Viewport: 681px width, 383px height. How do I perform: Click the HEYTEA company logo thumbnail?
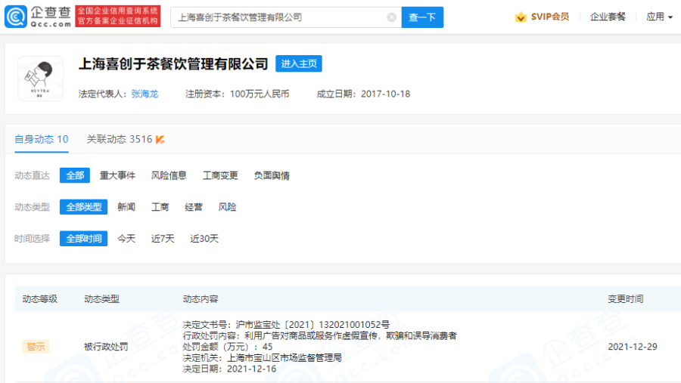(40, 78)
